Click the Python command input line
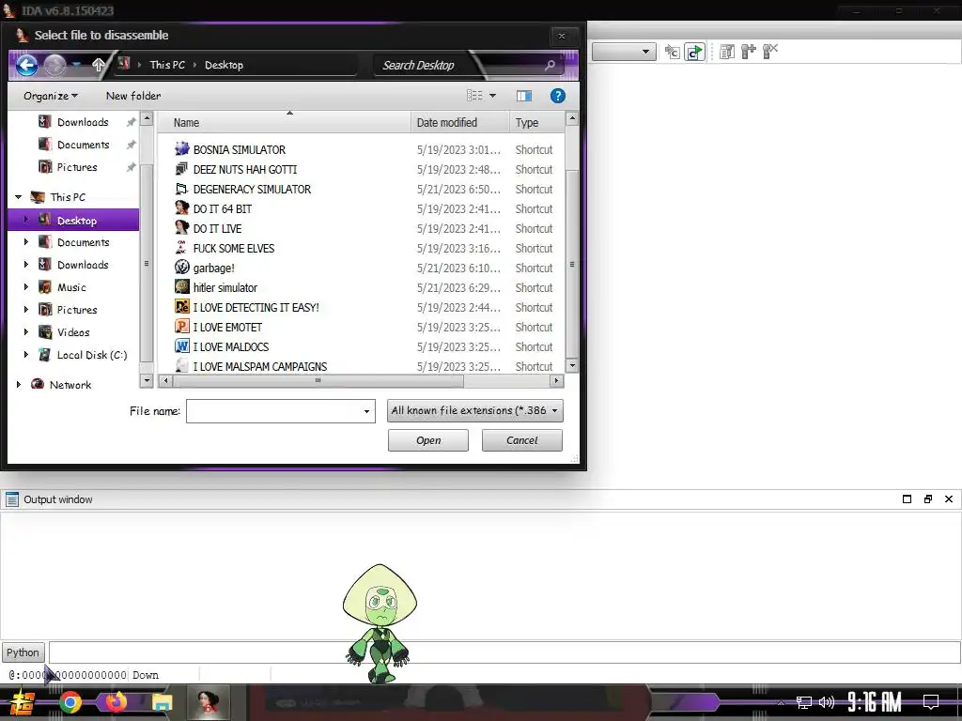This screenshot has width=962, height=721. click(504, 652)
